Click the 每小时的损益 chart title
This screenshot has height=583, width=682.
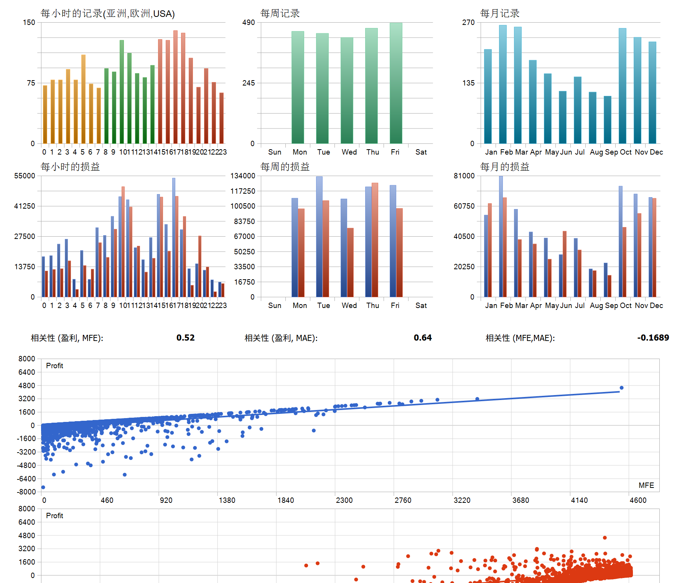tap(70, 167)
